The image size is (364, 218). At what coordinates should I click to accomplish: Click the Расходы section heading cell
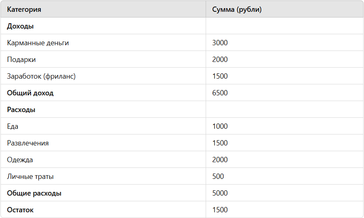coord(21,110)
